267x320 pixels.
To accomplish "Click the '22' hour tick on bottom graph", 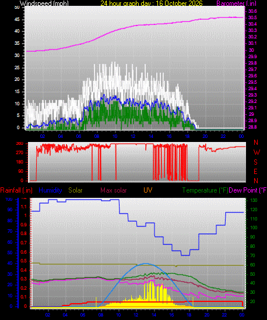I will 224,315.
